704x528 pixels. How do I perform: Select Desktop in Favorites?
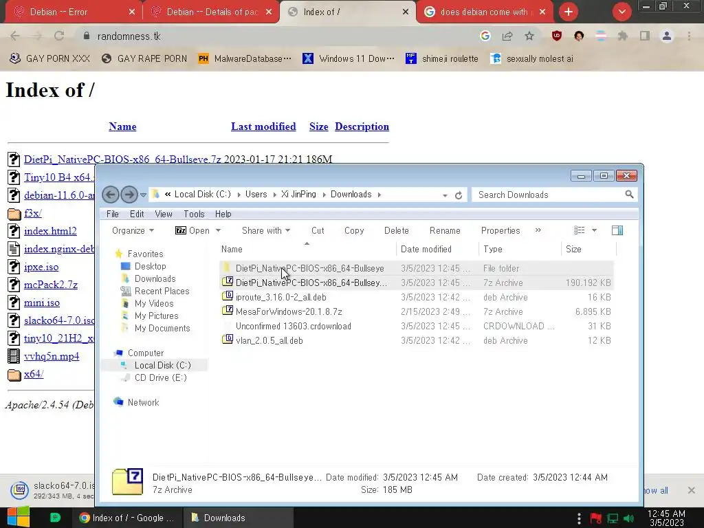[151, 266]
